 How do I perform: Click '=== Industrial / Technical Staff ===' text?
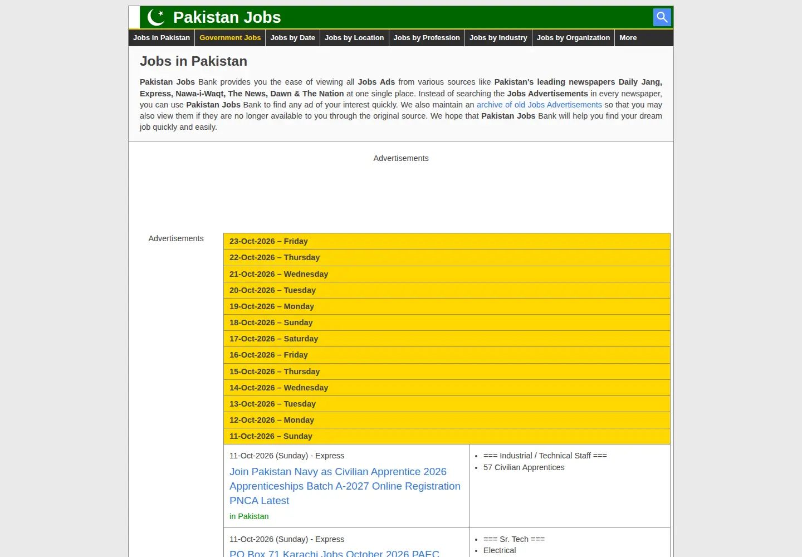point(545,456)
